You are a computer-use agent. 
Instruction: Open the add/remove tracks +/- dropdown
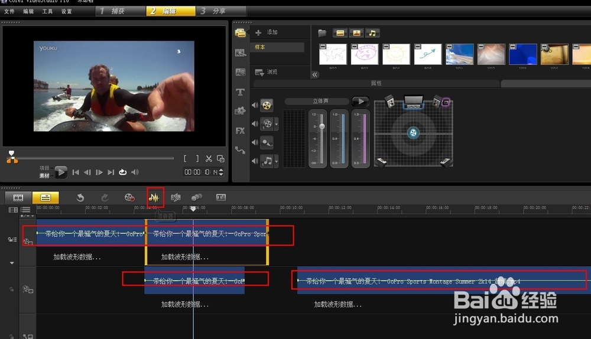point(27,216)
